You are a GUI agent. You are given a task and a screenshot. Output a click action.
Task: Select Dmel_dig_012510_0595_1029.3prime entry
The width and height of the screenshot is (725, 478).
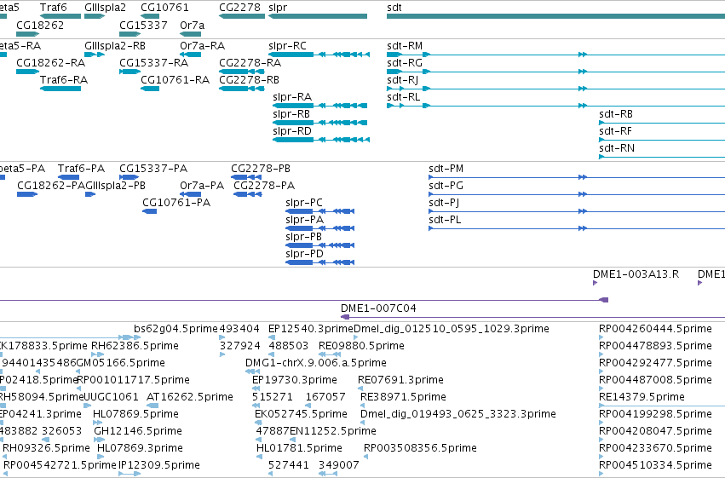point(452,329)
